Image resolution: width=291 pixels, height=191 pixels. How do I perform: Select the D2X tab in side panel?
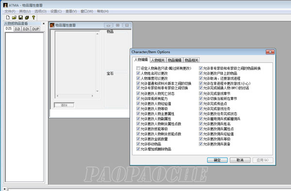tap(26, 29)
